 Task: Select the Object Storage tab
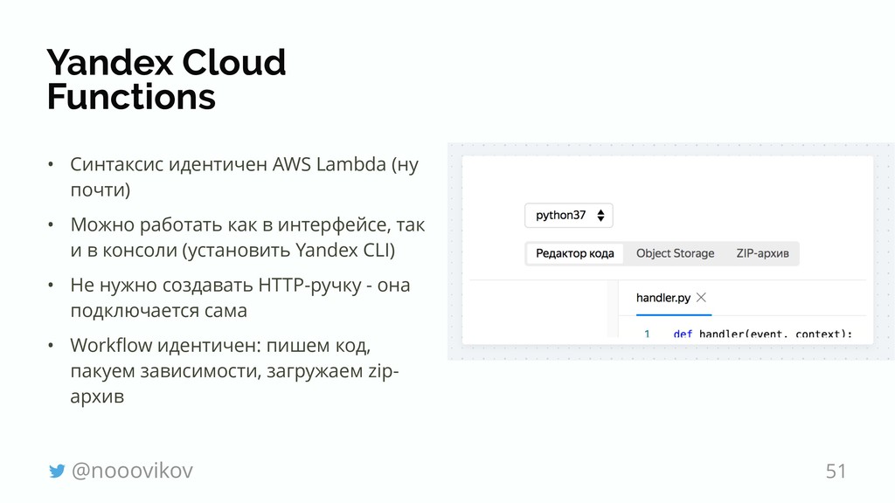[x=675, y=253]
